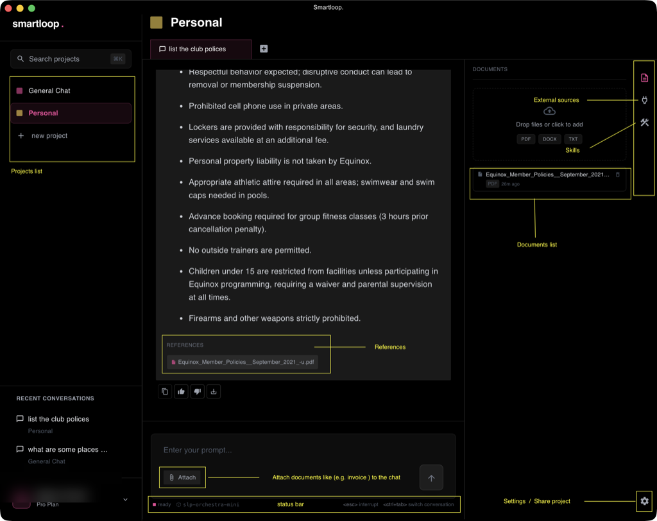Open the Documents panel icon
Screen dimensions: 657x521
pyautogui.click(x=644, y=78)
